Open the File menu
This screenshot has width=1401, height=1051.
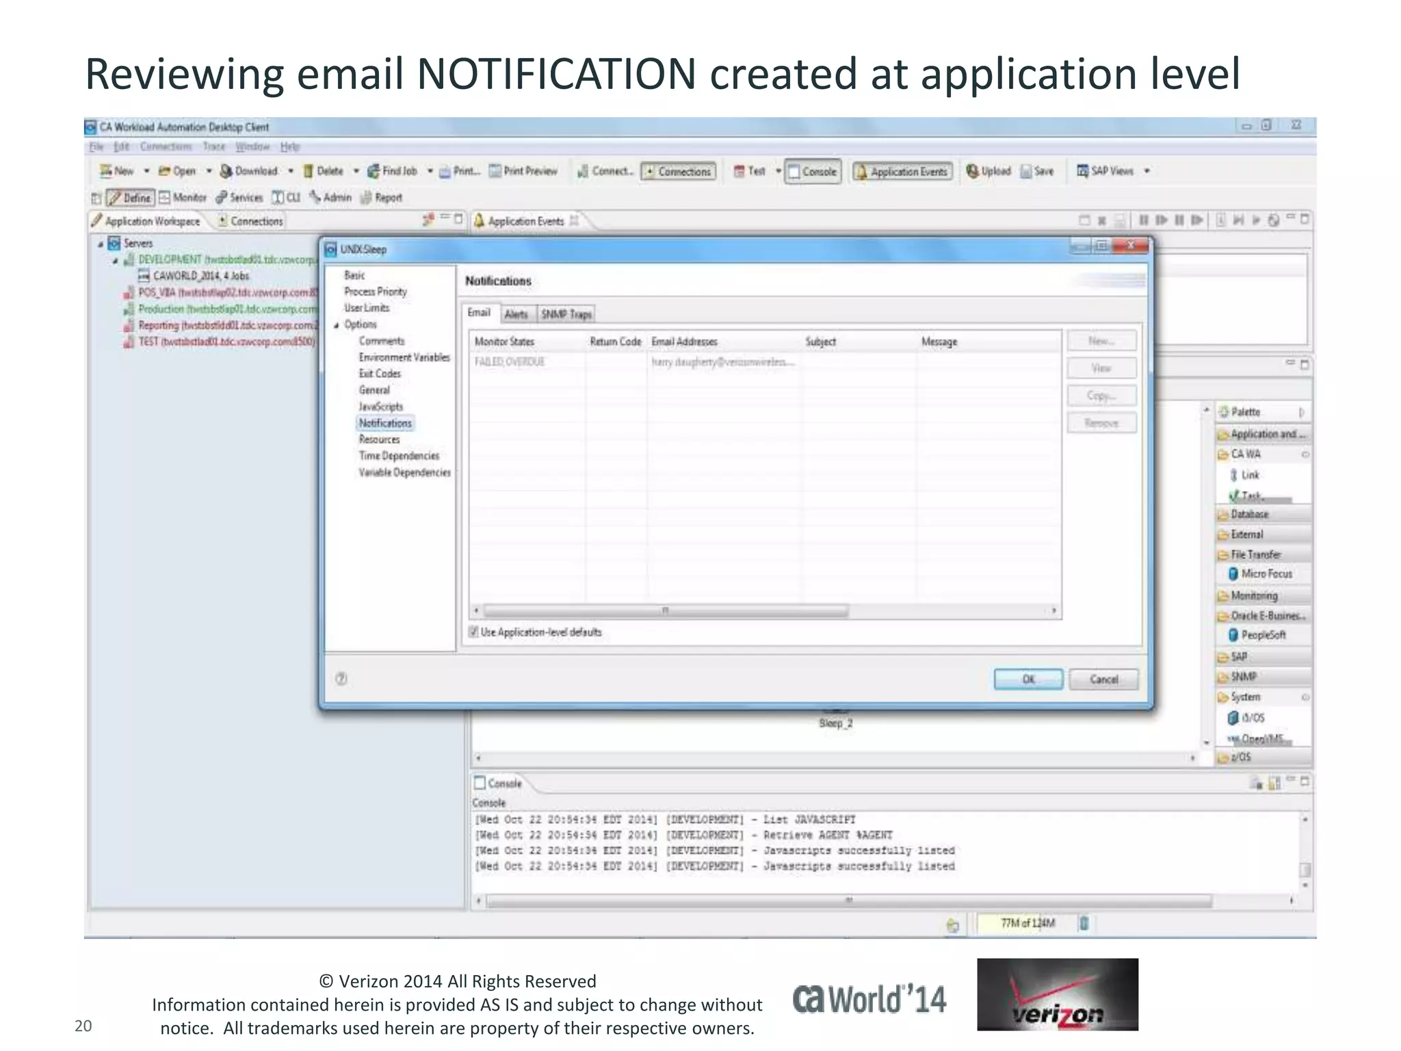(x=96, y=146)
